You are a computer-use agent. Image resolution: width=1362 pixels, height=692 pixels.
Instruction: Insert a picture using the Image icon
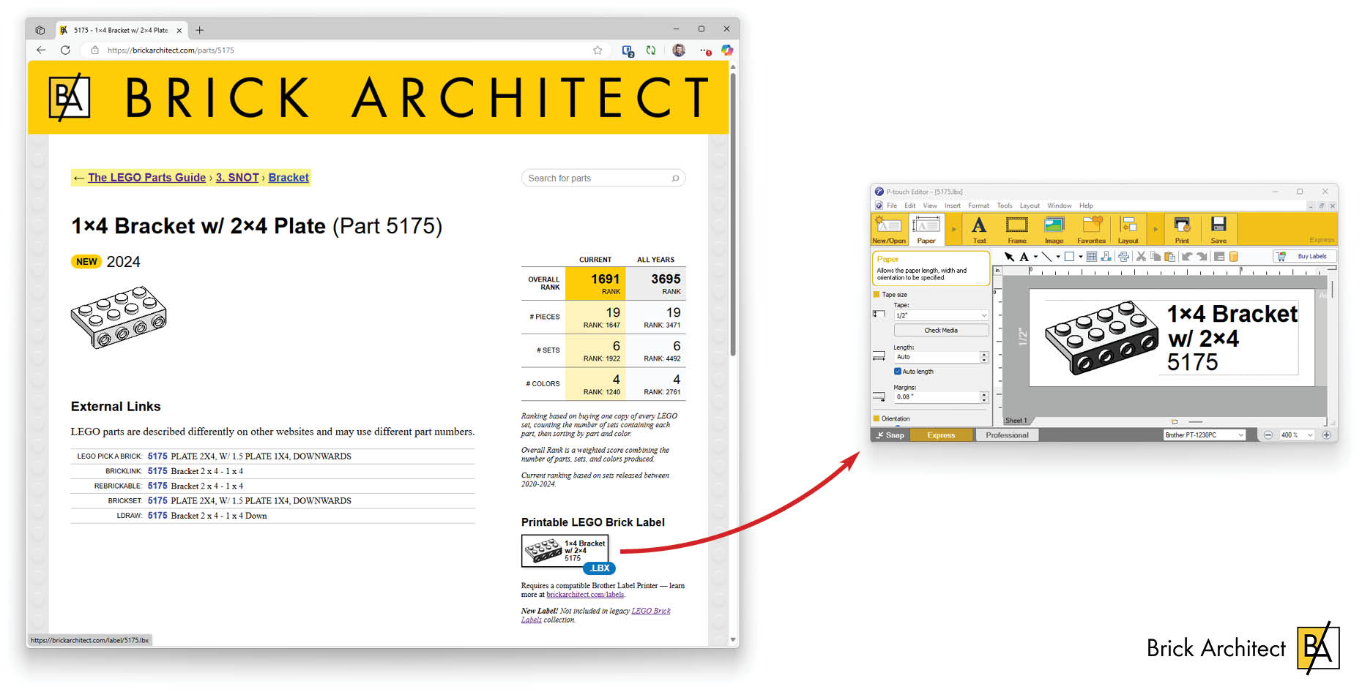[1054, 228]
